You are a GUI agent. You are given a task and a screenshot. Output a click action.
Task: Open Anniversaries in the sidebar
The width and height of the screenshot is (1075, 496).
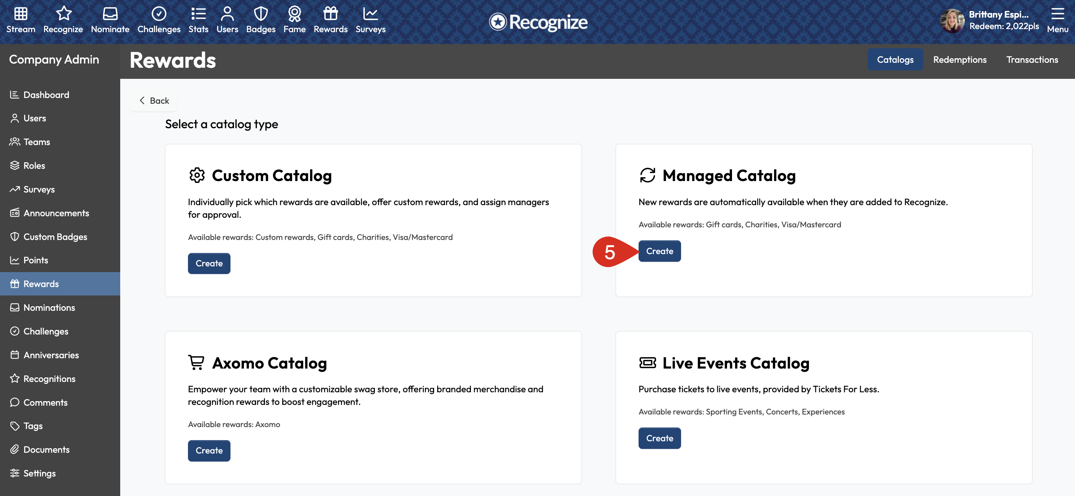click(x=60, y=355)
